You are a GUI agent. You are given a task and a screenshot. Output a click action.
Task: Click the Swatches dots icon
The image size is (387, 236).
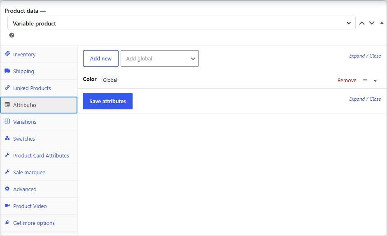click(x=7, y=138)
